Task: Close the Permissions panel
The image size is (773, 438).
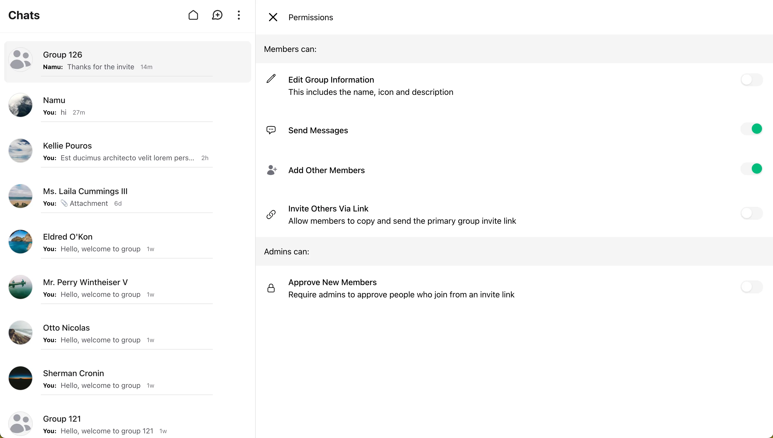Action: coord(273,17)
